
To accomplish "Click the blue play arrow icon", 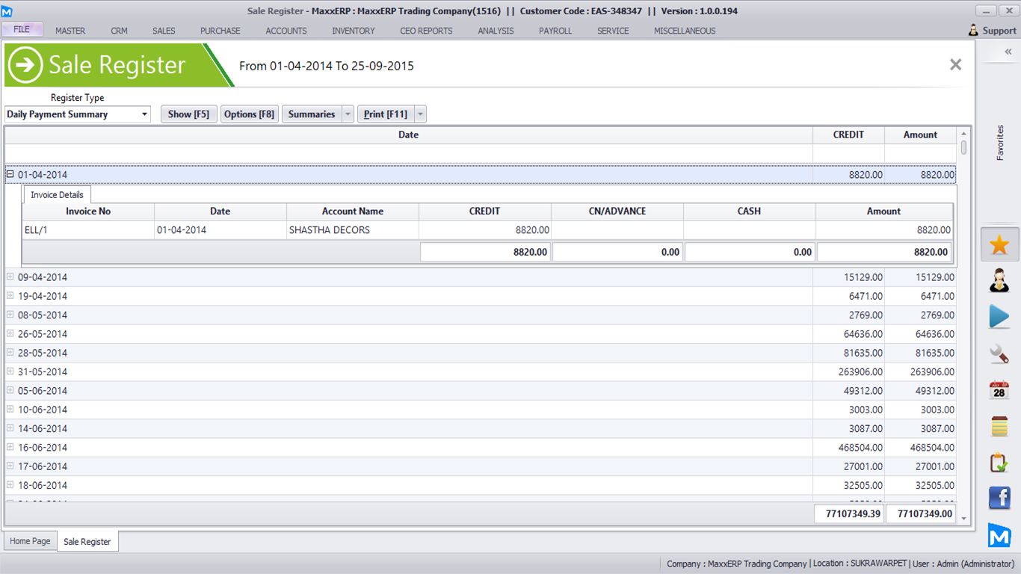I will [999, 317].
